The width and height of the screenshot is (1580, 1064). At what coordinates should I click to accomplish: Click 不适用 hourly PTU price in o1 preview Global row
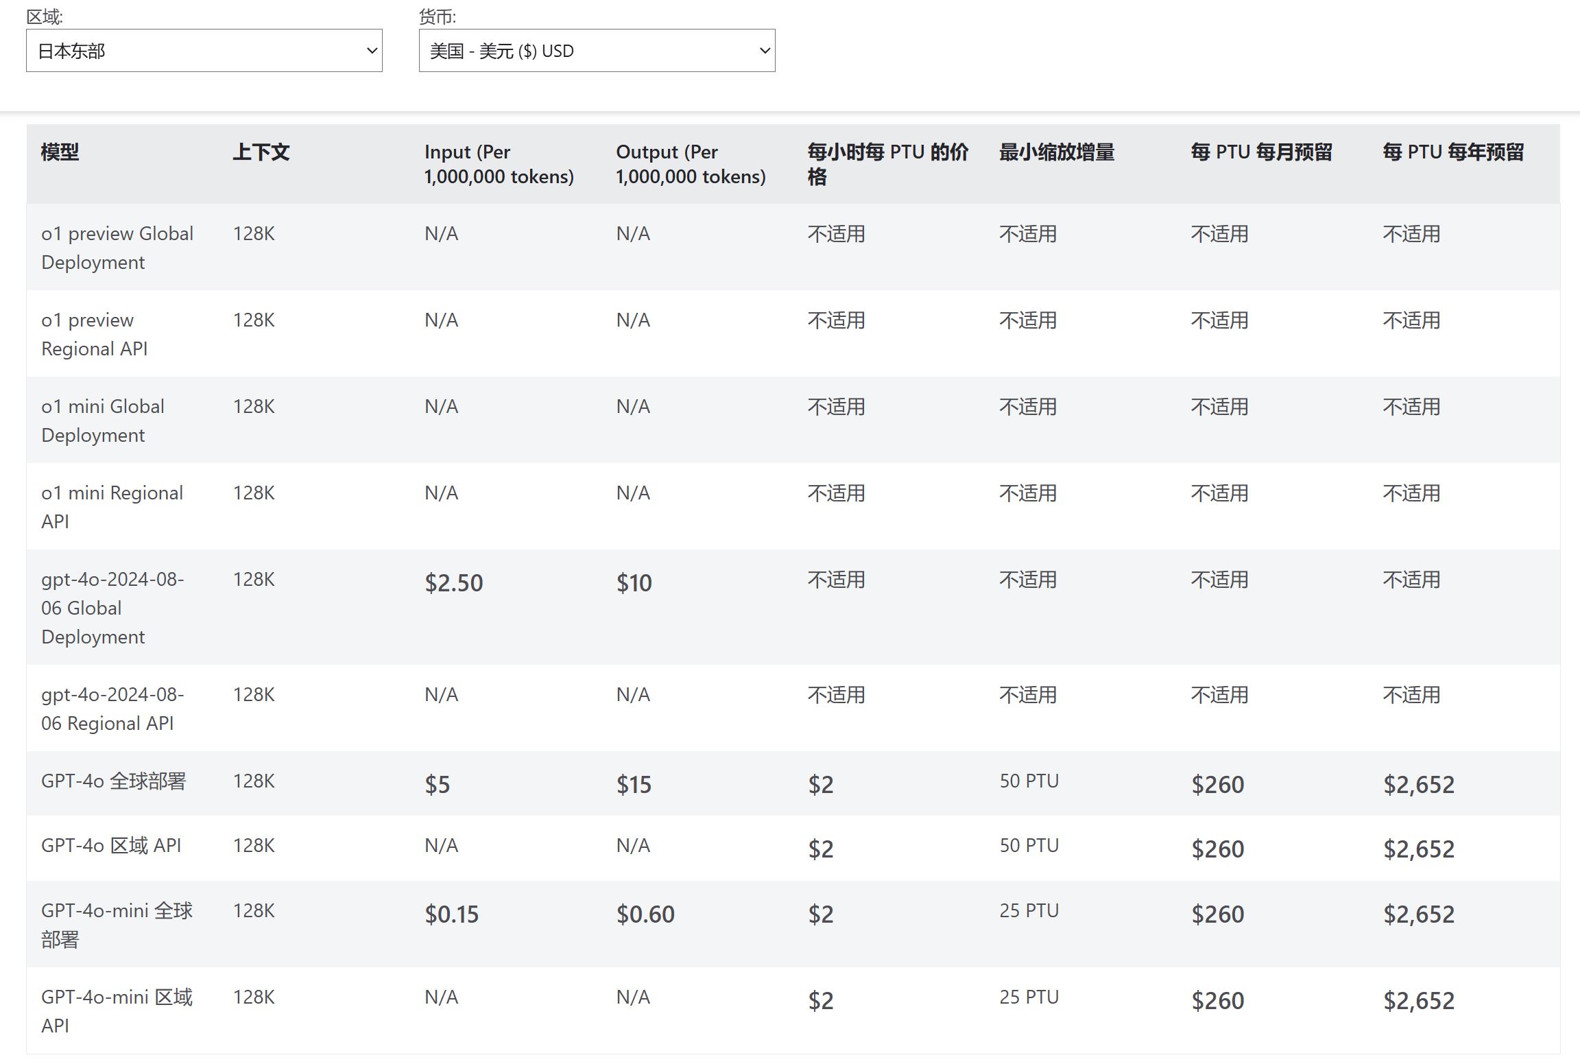(x=837, y=234)
